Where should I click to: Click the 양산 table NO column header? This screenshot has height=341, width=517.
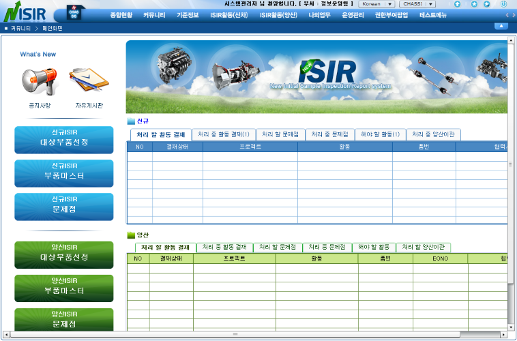pos(138,258)
